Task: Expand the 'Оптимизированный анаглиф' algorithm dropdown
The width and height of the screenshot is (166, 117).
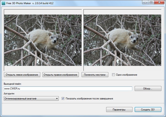Action: [x=31, y=98]
